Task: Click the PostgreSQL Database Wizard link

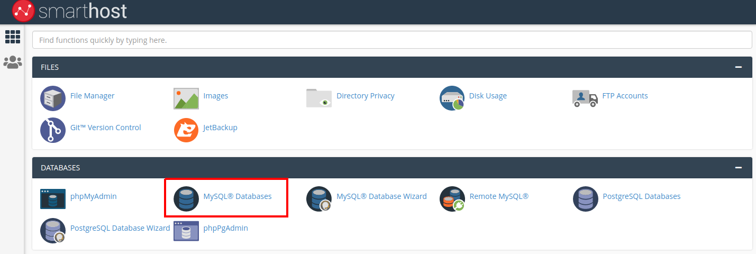Action: [x=120, y=228]
